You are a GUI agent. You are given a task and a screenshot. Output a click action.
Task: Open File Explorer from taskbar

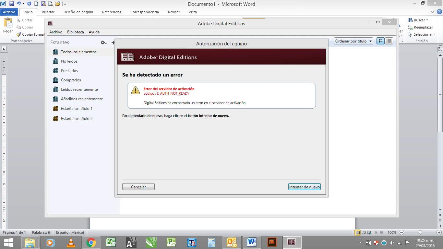[30, 243]
